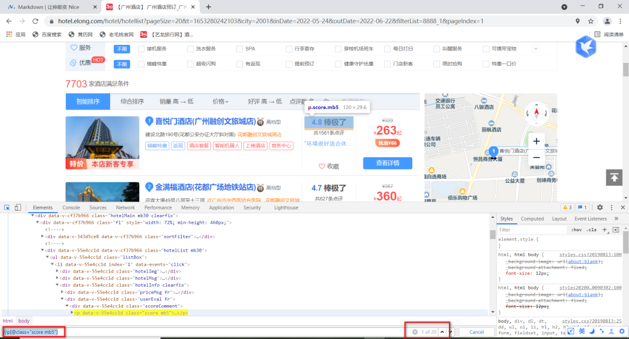Open 喜悦门酒店(广州融创文旅城店) hotel link

[x=206, y=121]
